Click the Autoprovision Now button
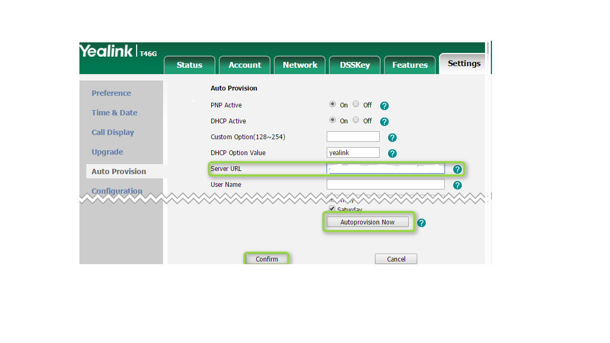 tap(367, 222)
